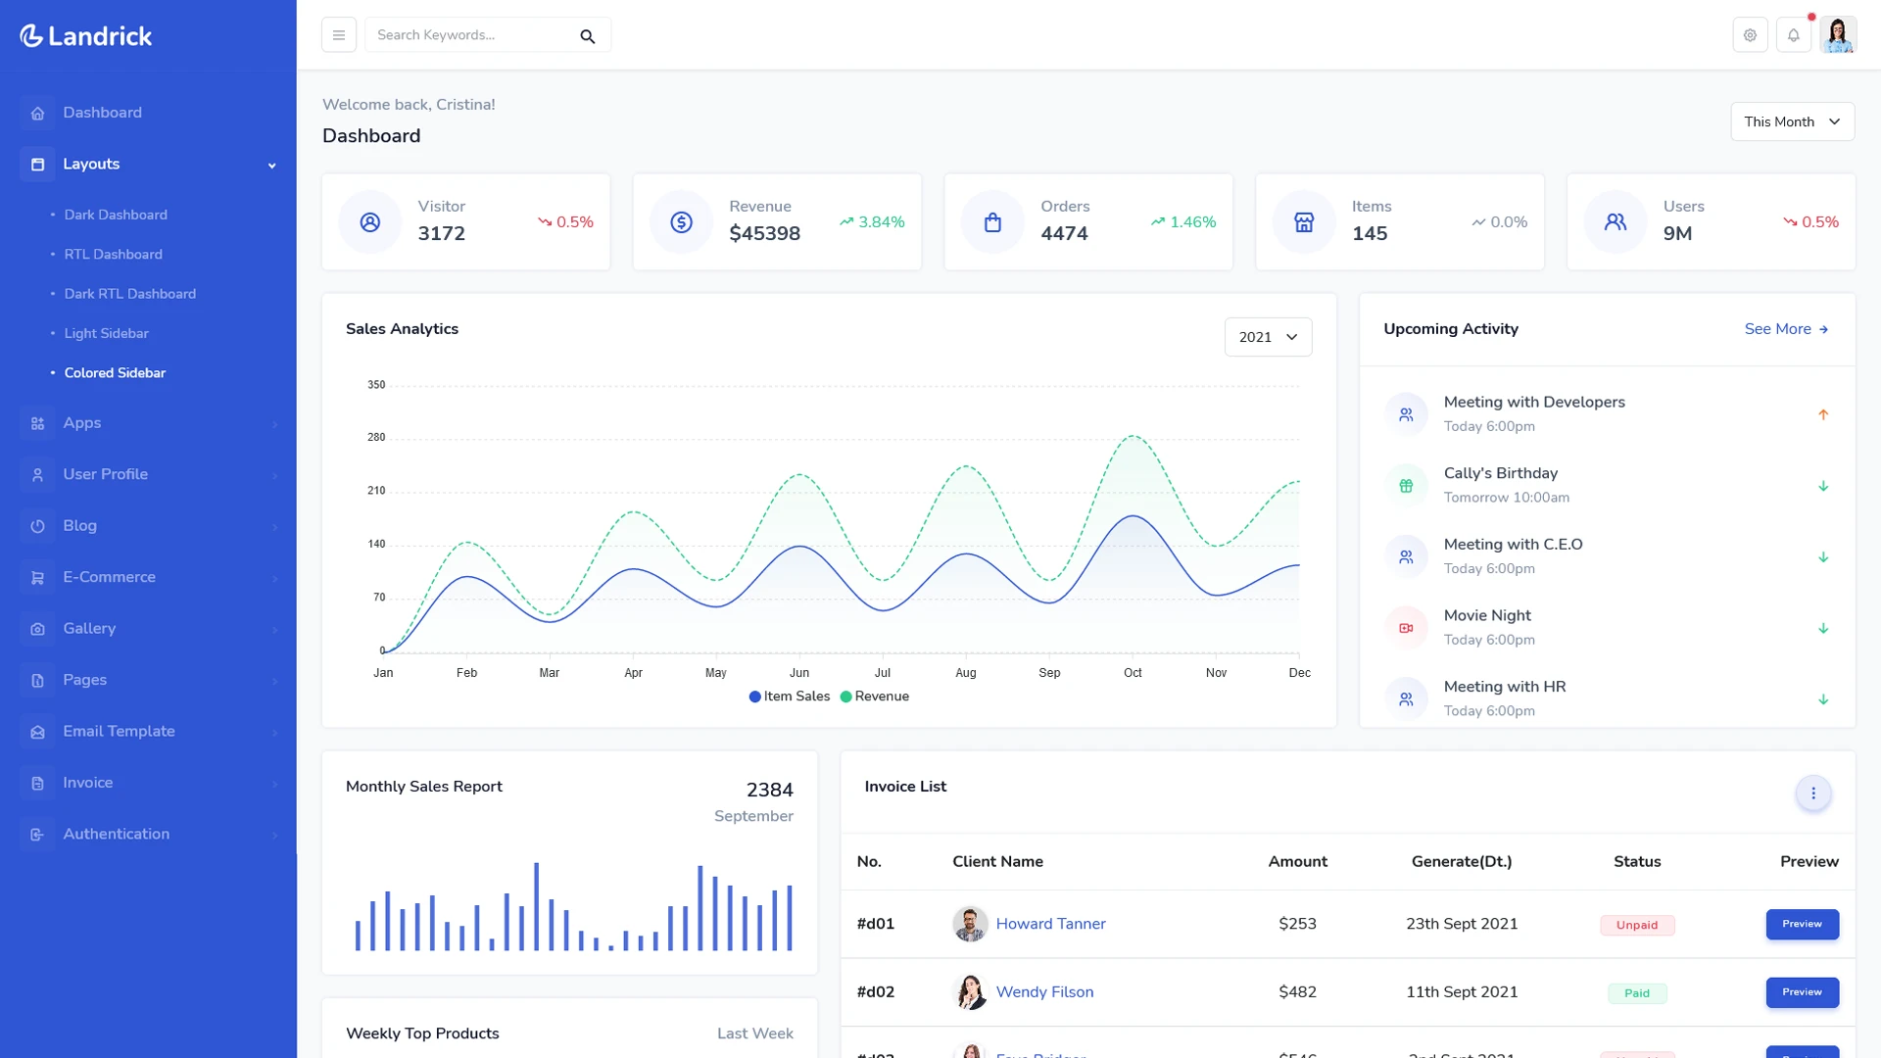Click the Dashboard home icon
Image resolution: width=1881 pixels, height=1058 pixels.
coord(37,113)
